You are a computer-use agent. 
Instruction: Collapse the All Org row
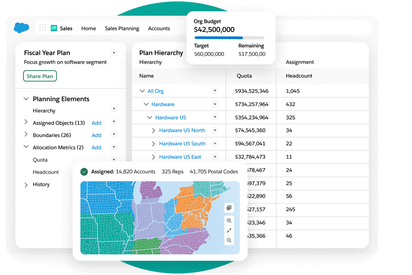142,91
